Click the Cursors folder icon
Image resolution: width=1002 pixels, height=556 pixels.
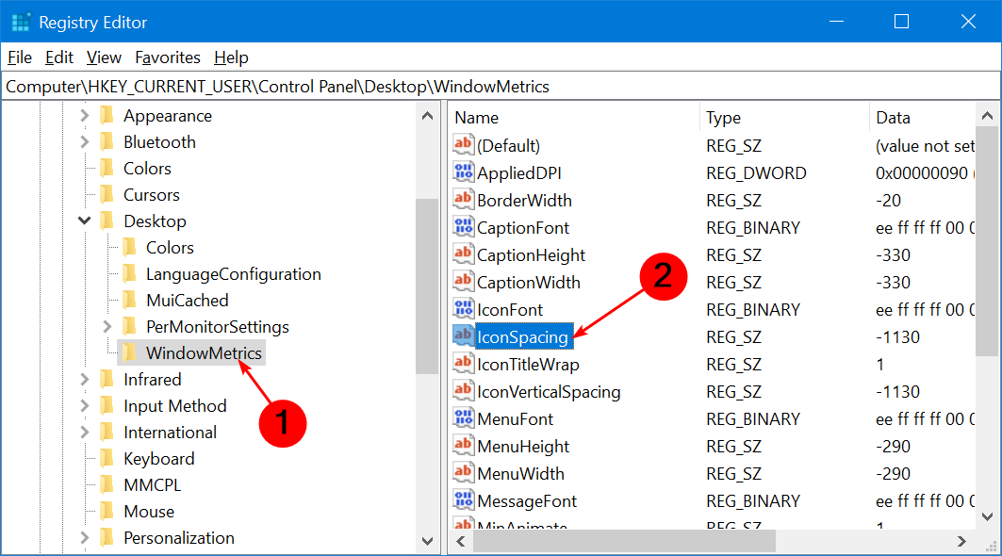[107, 194]
